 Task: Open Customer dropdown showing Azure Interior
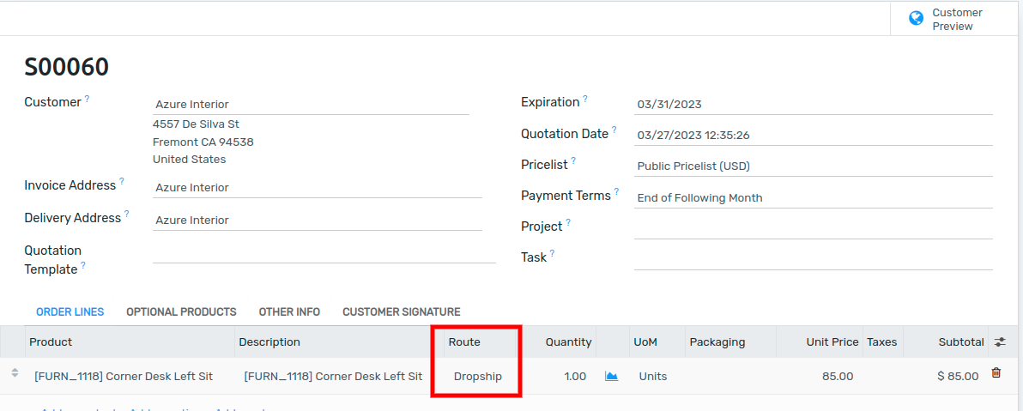(x=311, y=105)
